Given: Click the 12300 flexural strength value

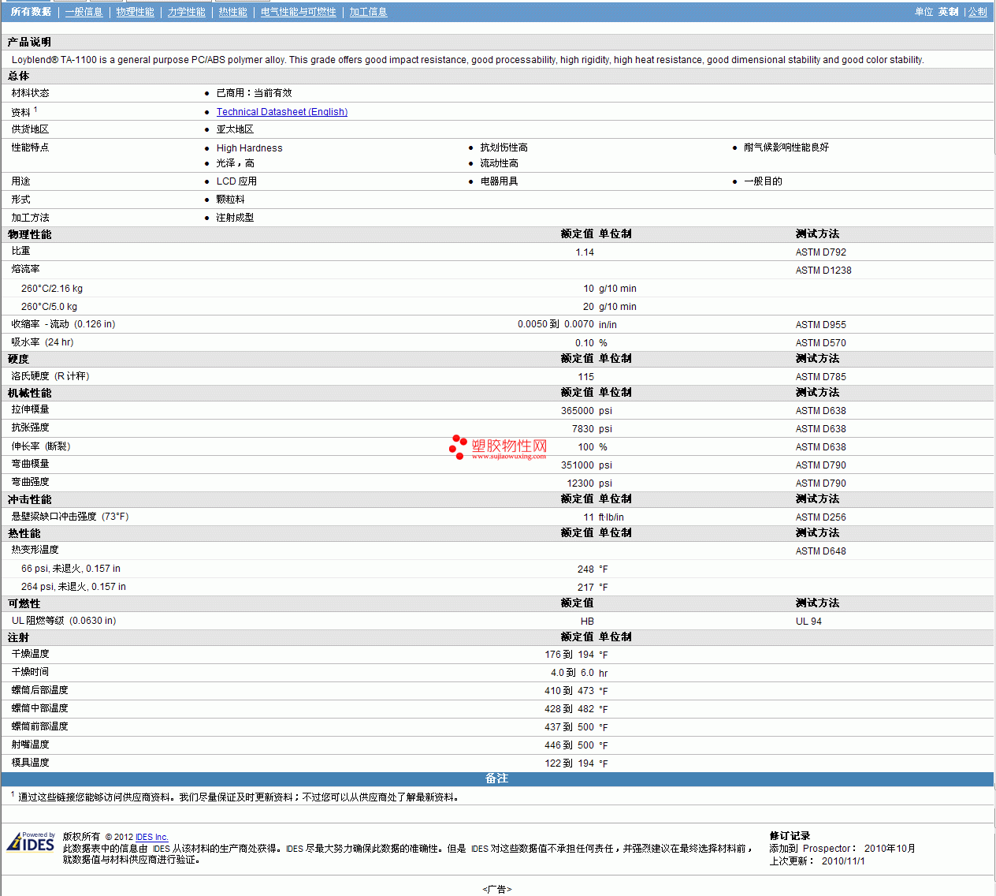Looking at the screenshot, I should (x=581, y=483).
